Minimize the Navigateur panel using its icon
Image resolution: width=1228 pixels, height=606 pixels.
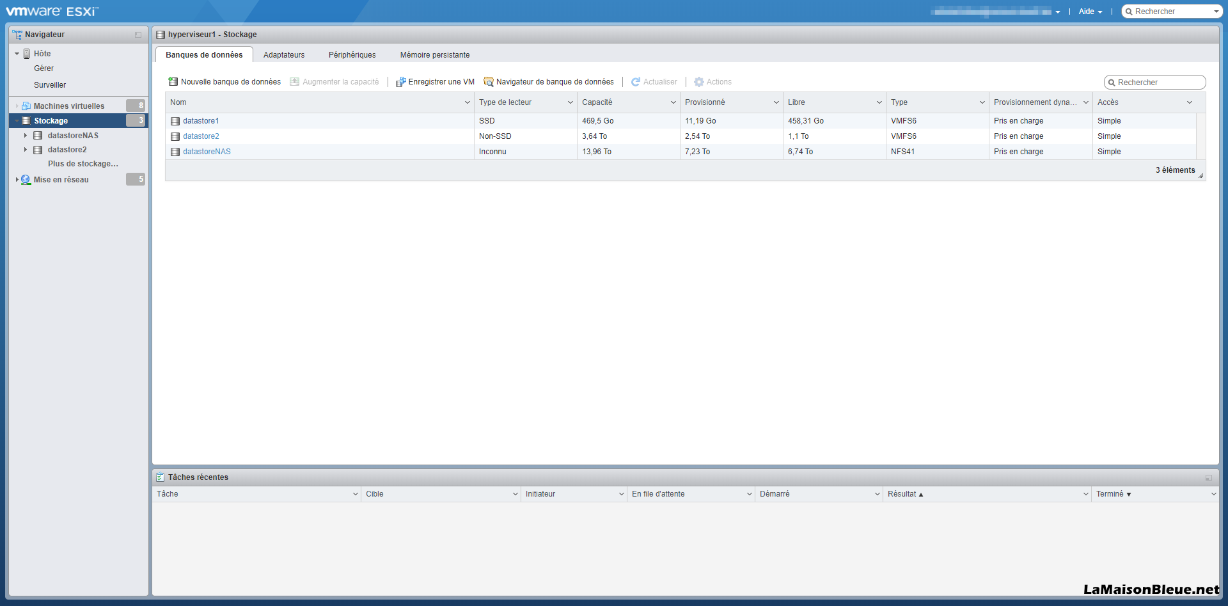click(138, 35)
